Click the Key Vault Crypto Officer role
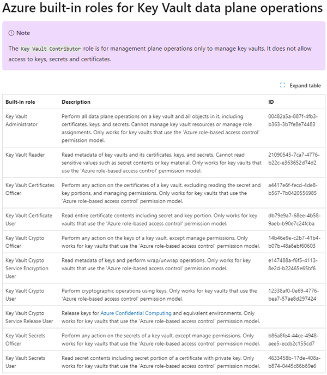 click(25, 242)
